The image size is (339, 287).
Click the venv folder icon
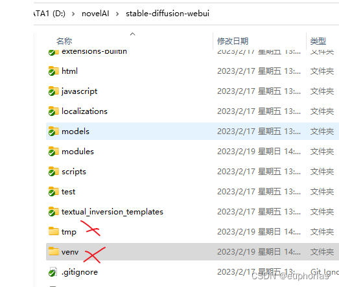click(53, 251)
